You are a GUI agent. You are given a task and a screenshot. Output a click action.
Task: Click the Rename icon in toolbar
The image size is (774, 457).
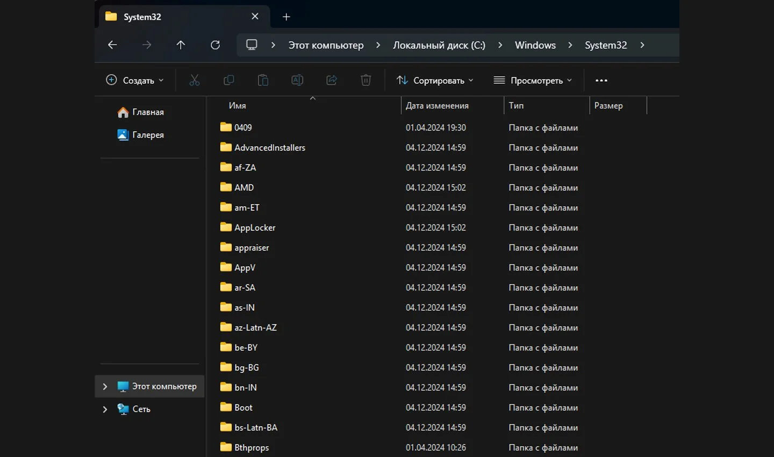[297, 80]
